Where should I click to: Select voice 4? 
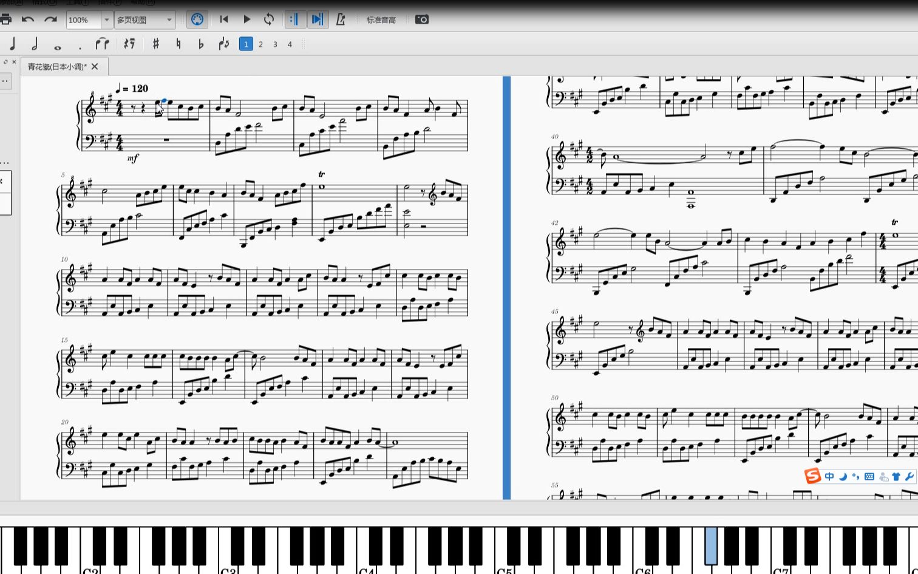pyautogui.click(x=290, y=44)
